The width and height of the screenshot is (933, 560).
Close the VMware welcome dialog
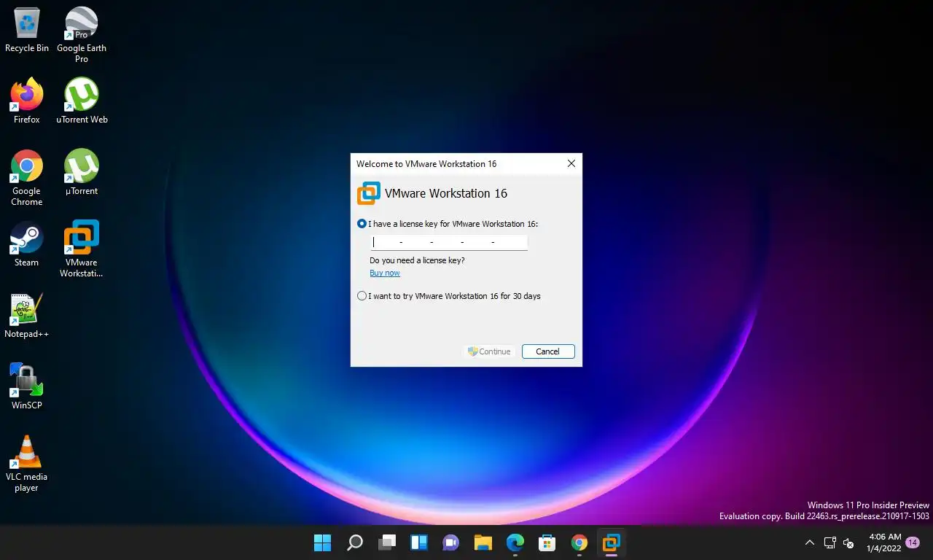click(571, 163)
